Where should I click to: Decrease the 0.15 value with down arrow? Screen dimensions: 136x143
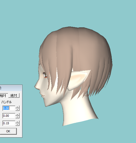pos(17,124)
